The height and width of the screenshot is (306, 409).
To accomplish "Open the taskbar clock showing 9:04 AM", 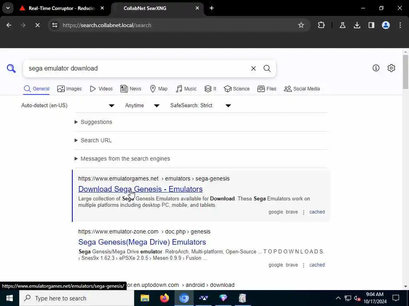I will tap(375, 298).
